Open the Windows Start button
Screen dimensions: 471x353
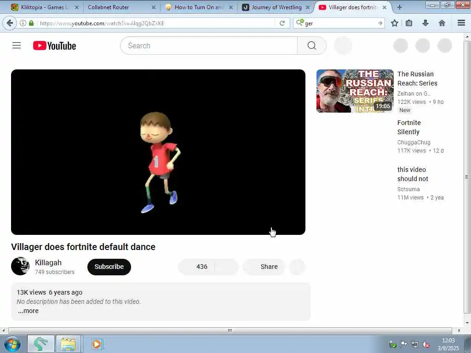[12, 344]
